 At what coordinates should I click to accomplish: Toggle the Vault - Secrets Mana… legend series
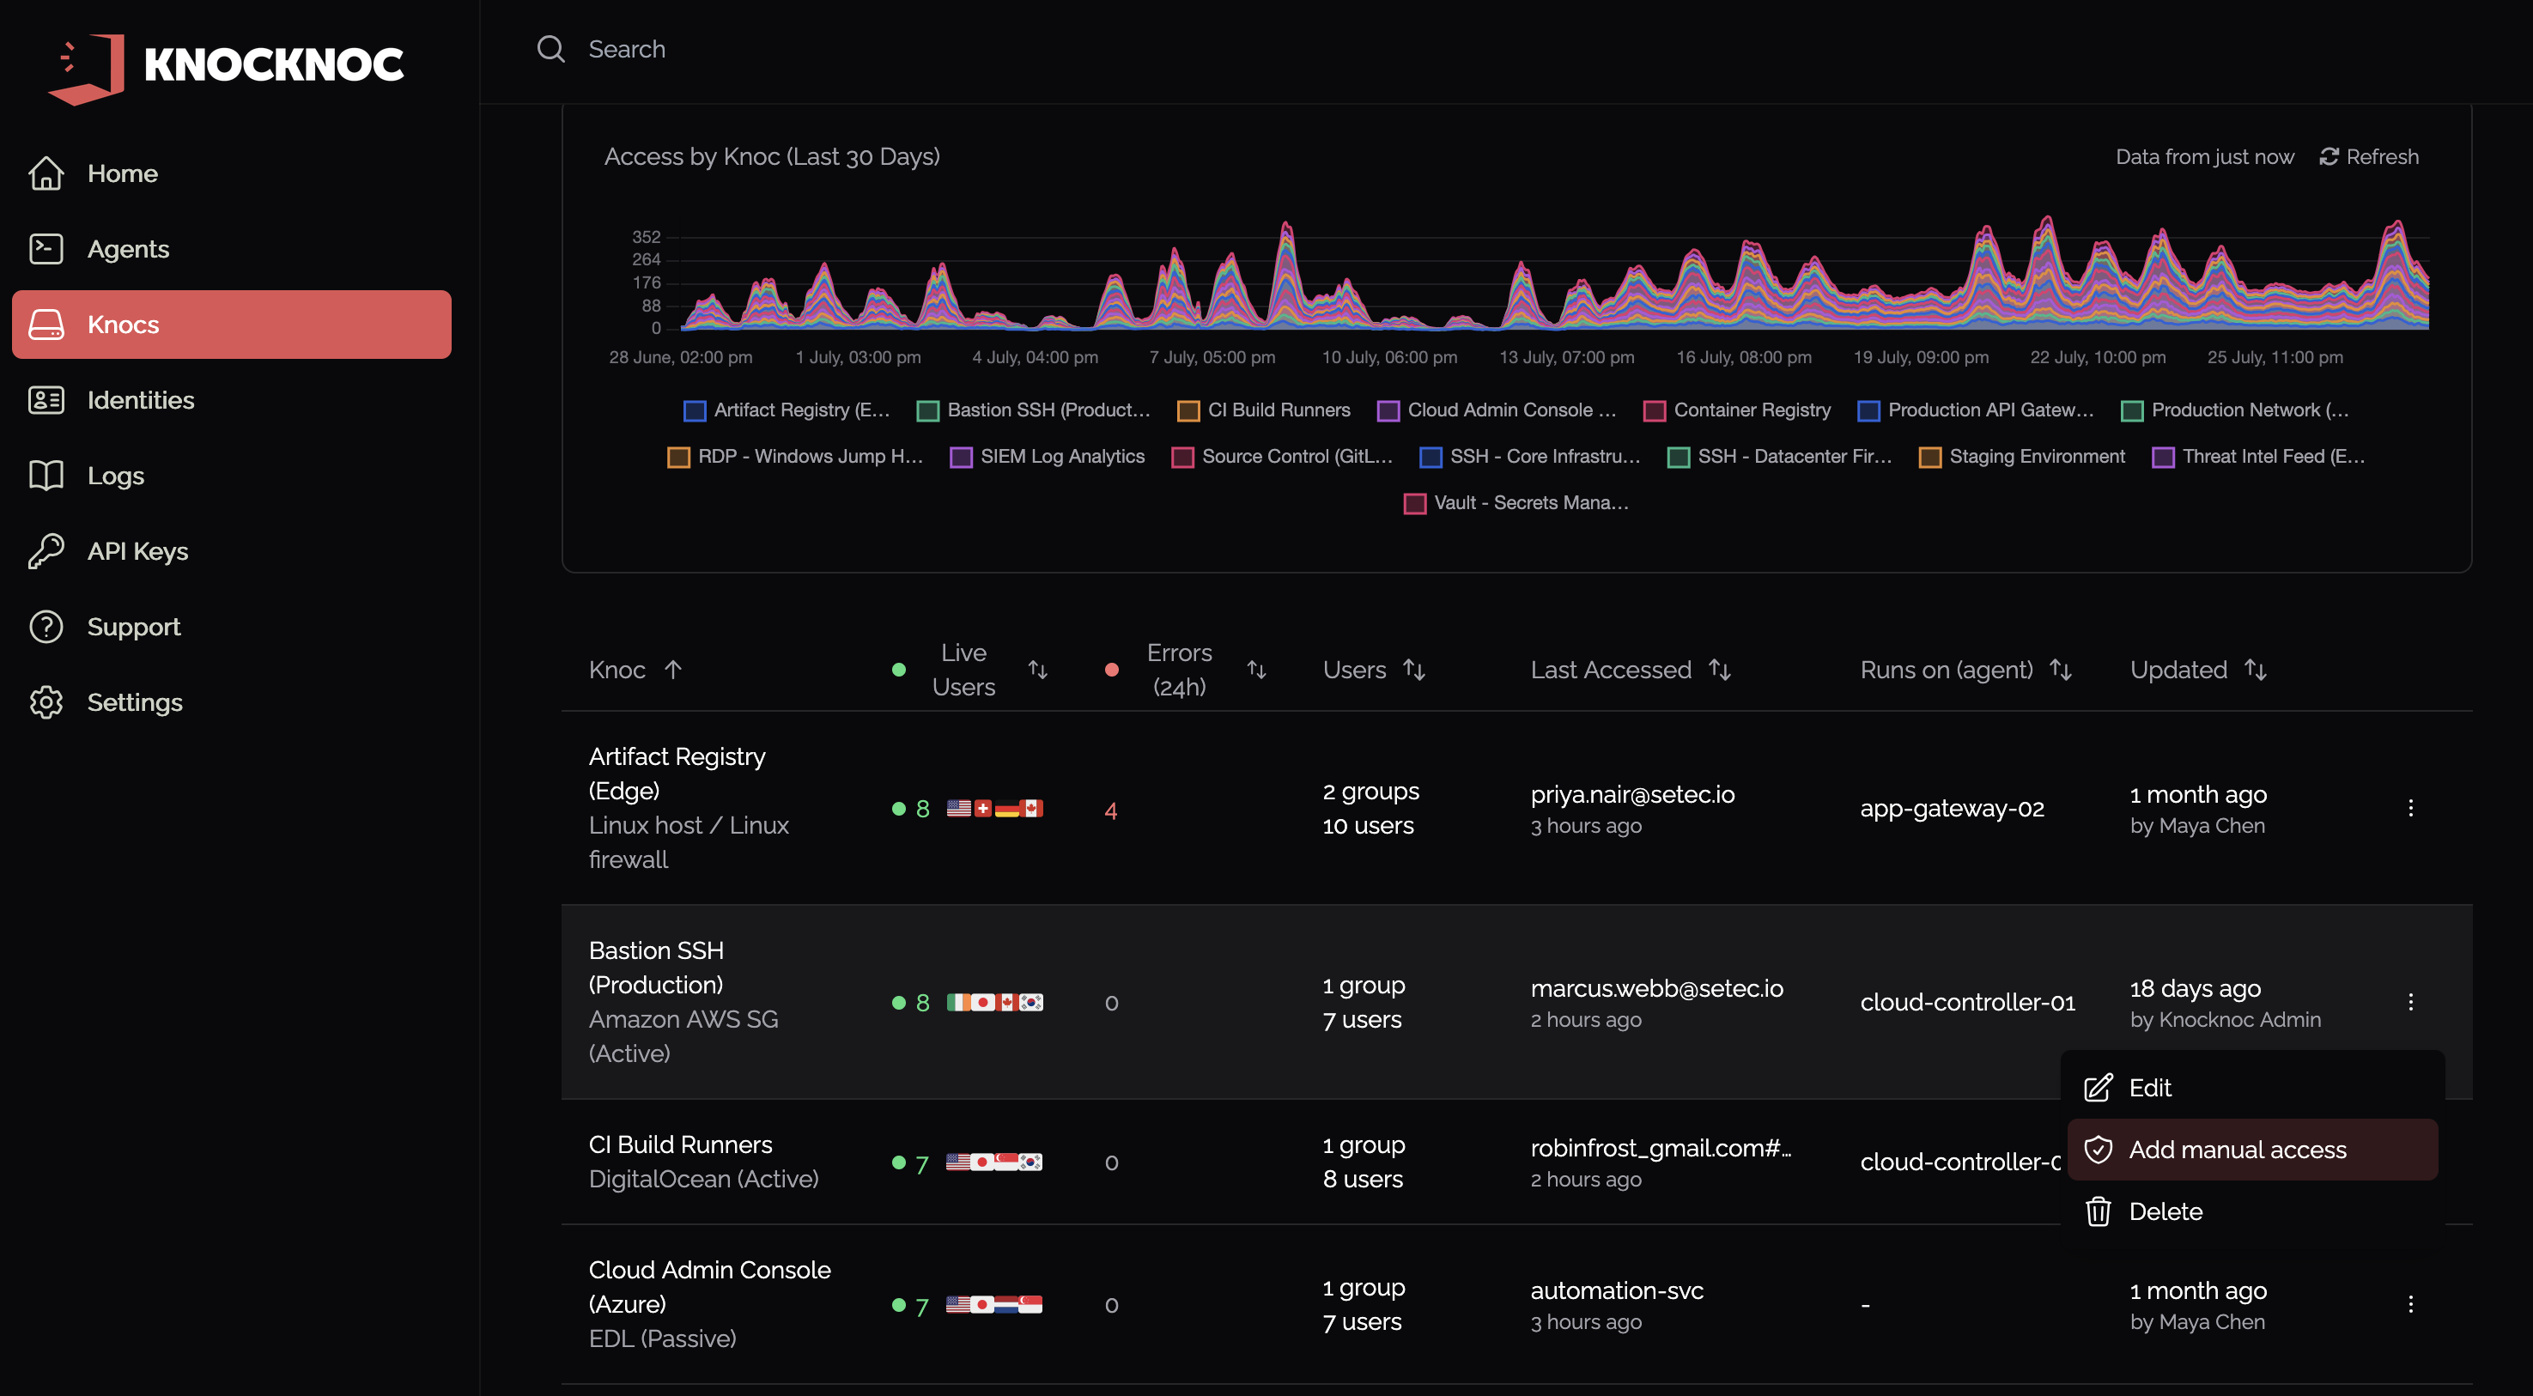point(1516,502)
